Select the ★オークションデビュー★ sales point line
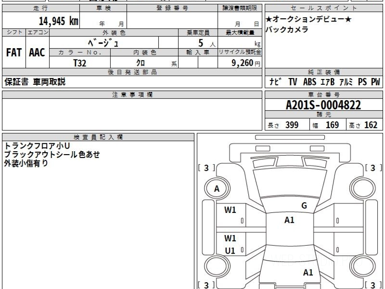 (x=309, y=20)
